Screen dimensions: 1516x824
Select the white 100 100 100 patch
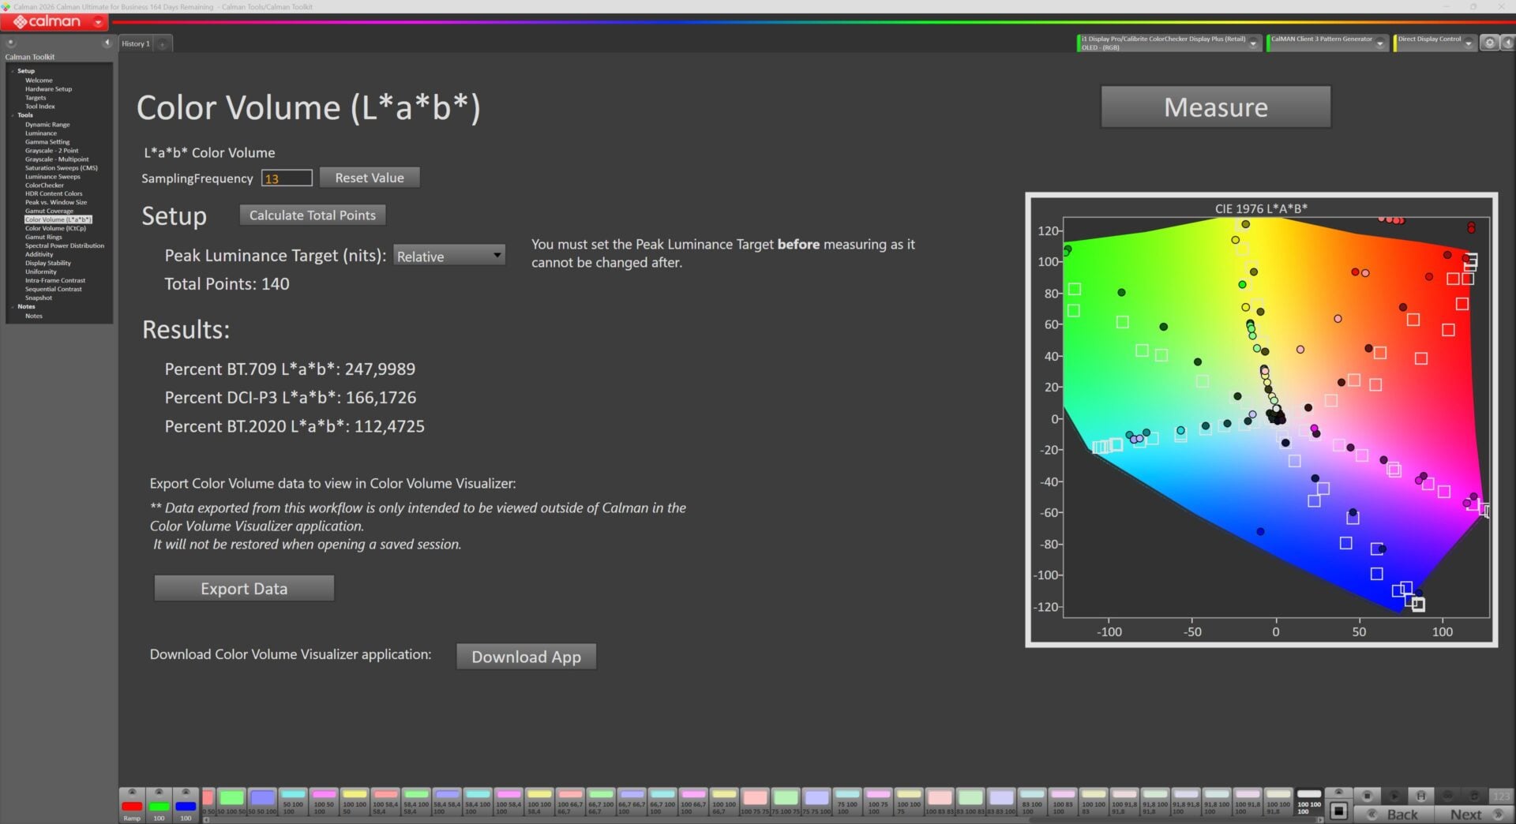point(1308,801)
